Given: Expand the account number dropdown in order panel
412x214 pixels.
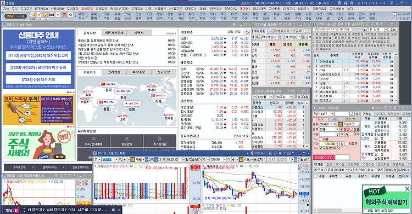Looking at the screenshot, I should (332, 114).
